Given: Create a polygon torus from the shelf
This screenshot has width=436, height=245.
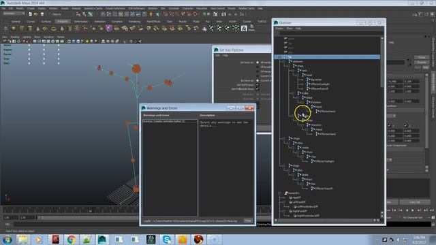Looking at the screenshot, I should [x=53, y=29].
